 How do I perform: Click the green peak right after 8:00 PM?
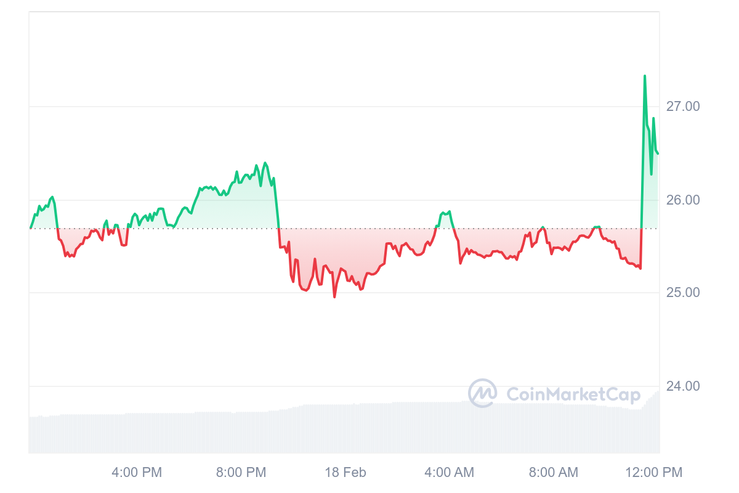(x=265, y=163)
